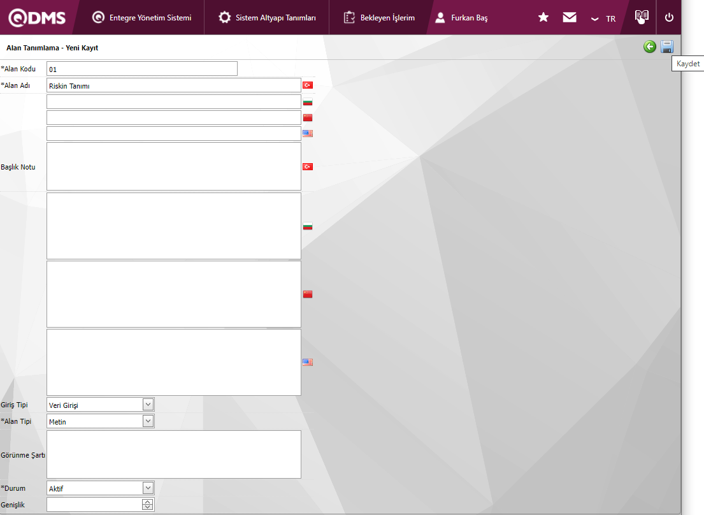Click Alan Adı Bulgarian input field
This screenshot has height=515, width=704.
tap(174, 101)
